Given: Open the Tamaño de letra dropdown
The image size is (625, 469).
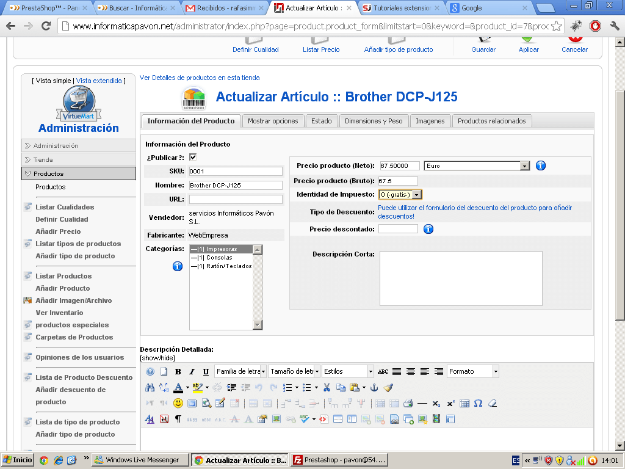Looking at the screenshot, I should (x=294, y=372).
